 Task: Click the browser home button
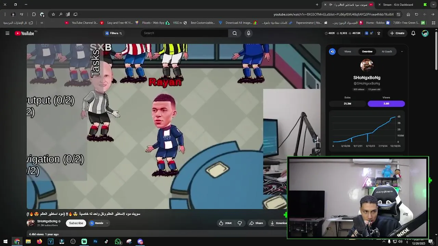click(408, 14)
